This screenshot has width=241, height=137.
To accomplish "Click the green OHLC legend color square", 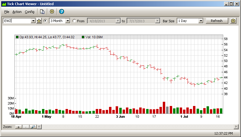I will pyautogui.click(x=17, y=37).
